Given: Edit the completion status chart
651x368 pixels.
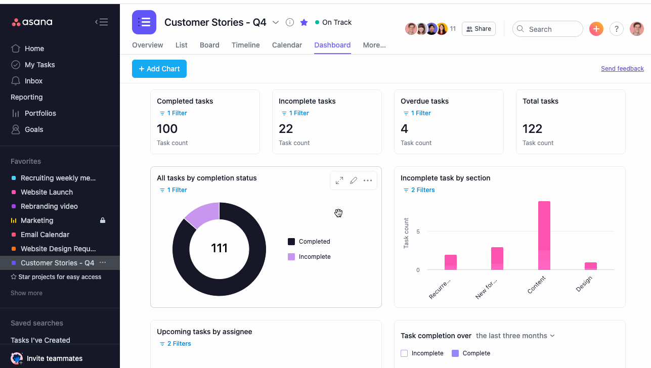Looking at the screenshot, I should pyautogui.click(x=354, y=180).
